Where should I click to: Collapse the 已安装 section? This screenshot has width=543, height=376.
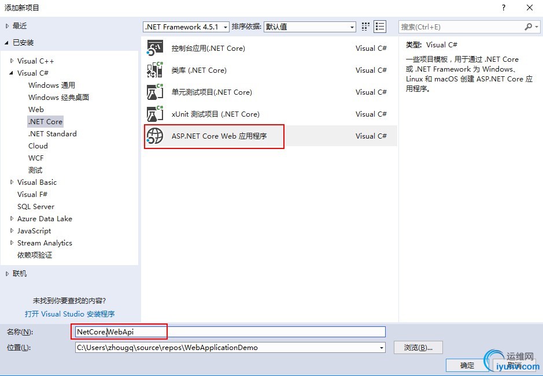pos(6,43)
